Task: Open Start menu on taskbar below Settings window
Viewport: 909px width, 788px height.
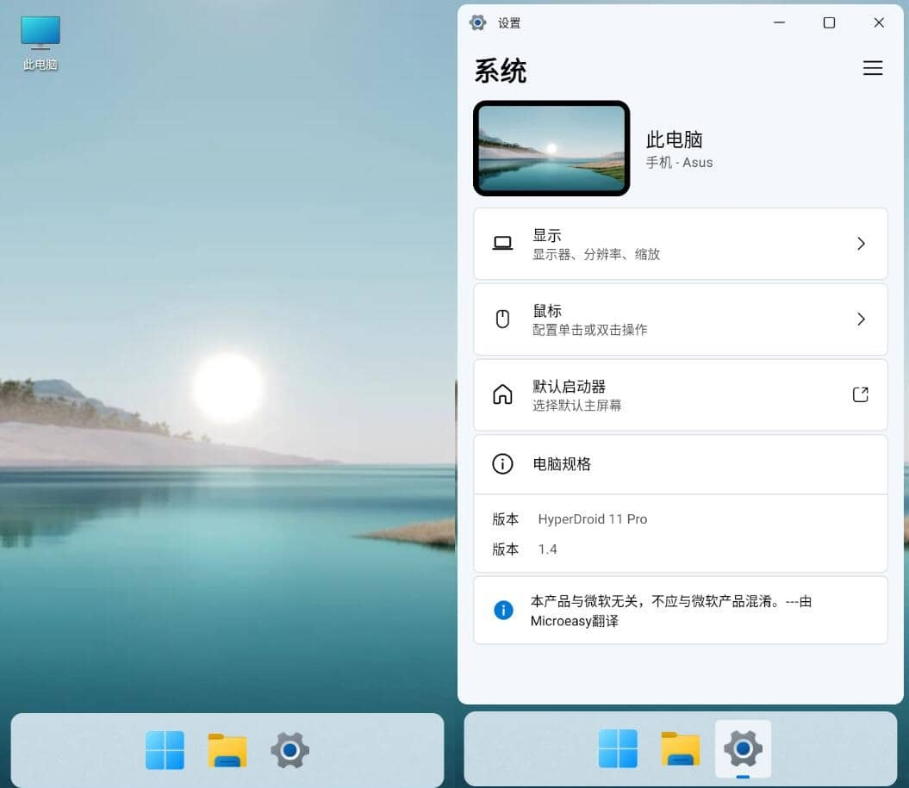Action: (618, 749)
